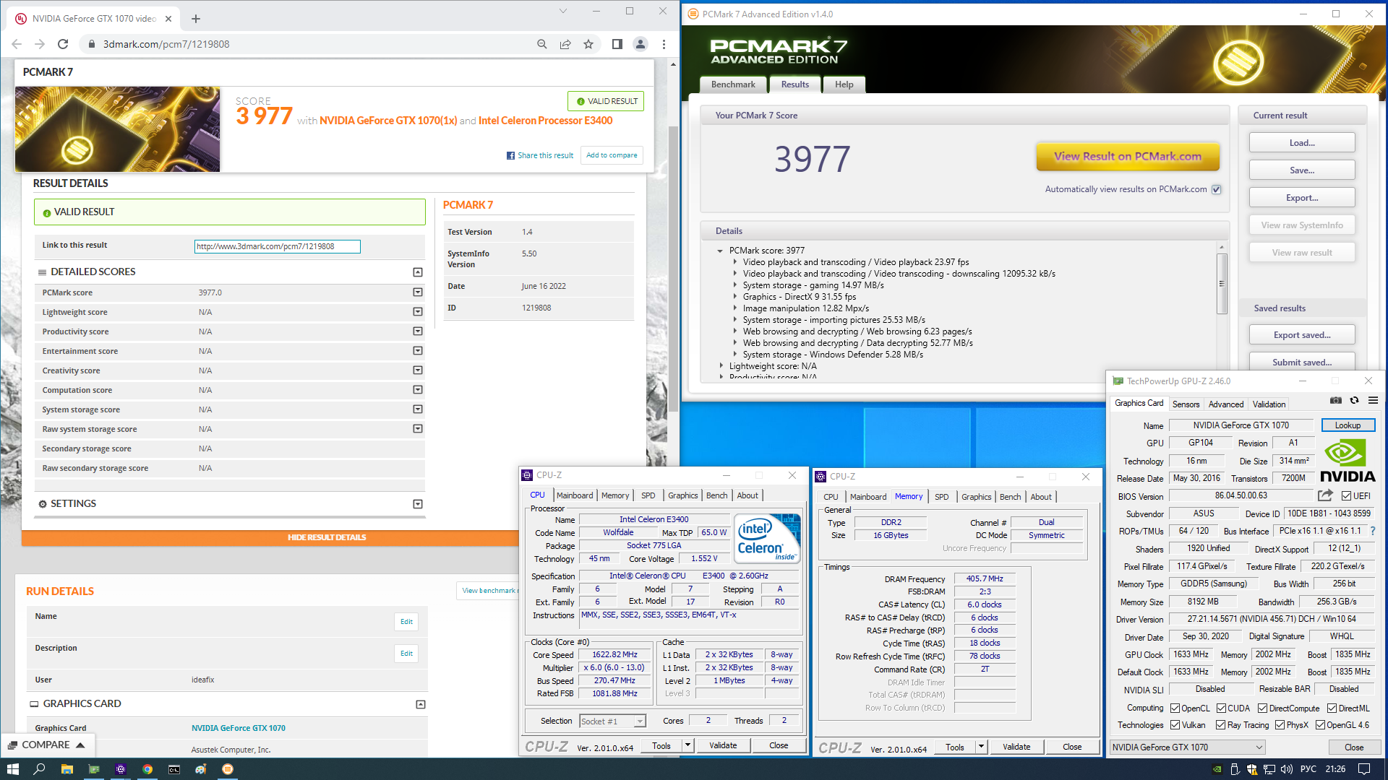Toggle the PhysX checkbox in GPU-Z
Viewport: 1388px width, 780px height.
click(1280, 725)
